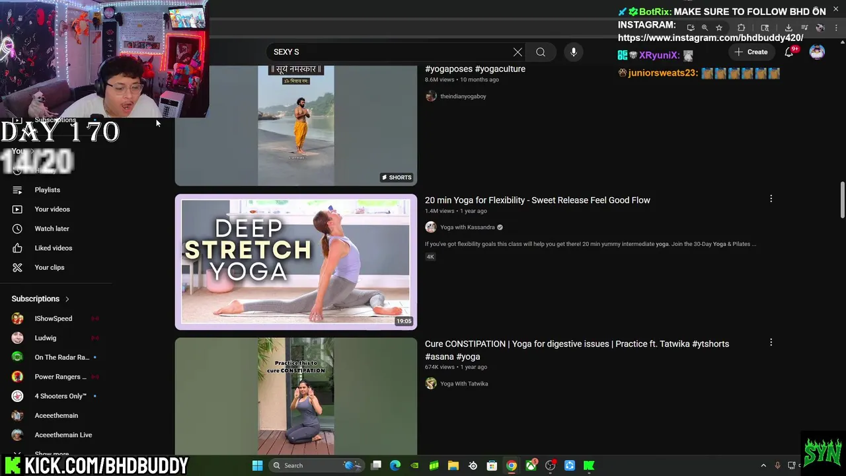The width and height of the screenshot is (846, 476).
Task: Click the page vertical scrollbar thumb
Action: point(842,200)
